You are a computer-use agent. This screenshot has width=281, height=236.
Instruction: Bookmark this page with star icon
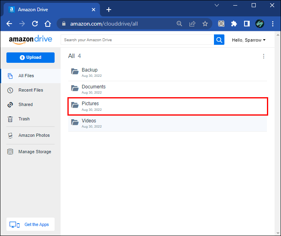pyautogui.click(x=205, y=24)
